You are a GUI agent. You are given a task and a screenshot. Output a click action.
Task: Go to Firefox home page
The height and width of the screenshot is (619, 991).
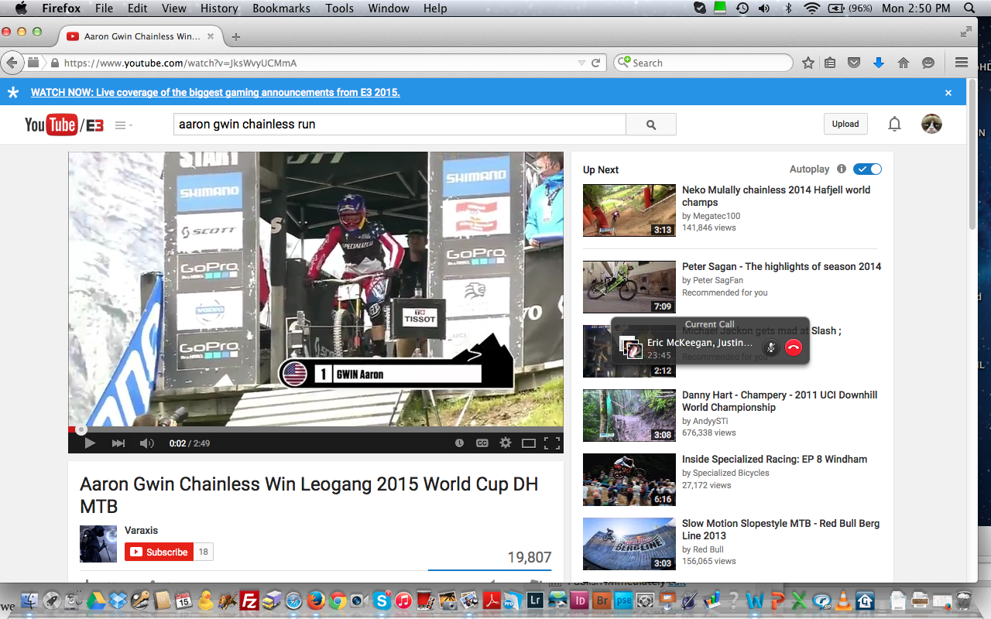tap(903, 63)
